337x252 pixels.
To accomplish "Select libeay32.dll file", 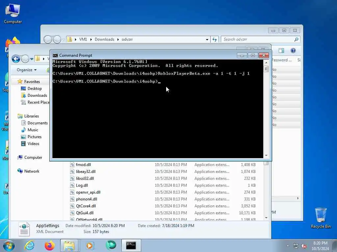I will coord(86,171).
